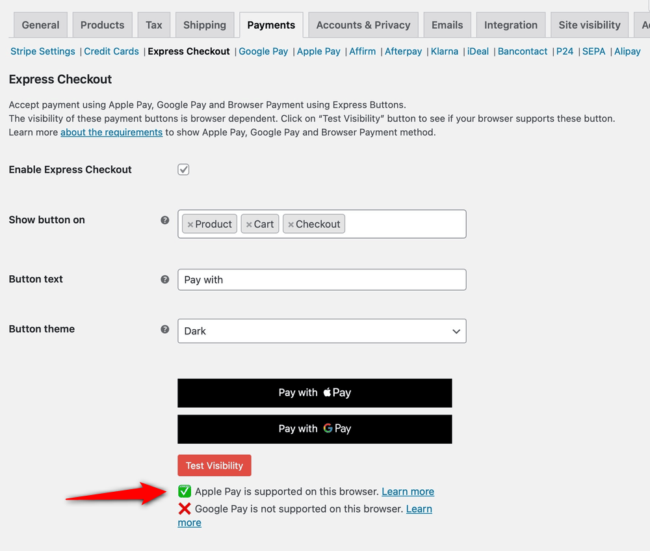The image size is (650, 551).
Task: Open Bancontact payment section
Action: [523, 51]
